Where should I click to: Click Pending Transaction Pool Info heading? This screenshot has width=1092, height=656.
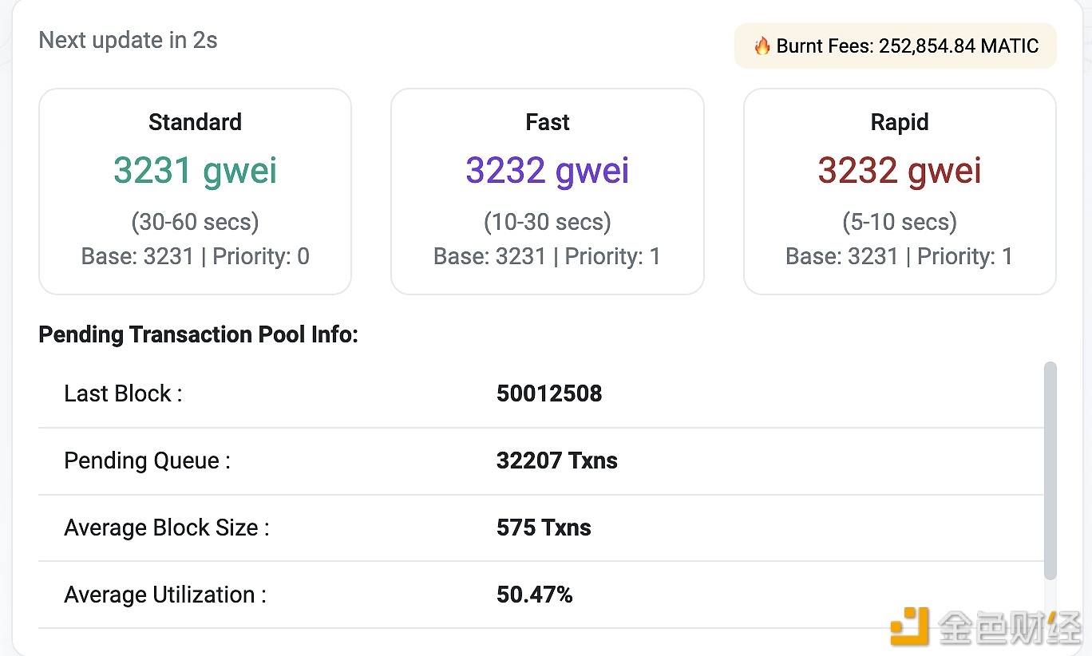pyautogui.click(x=198, y=334)
